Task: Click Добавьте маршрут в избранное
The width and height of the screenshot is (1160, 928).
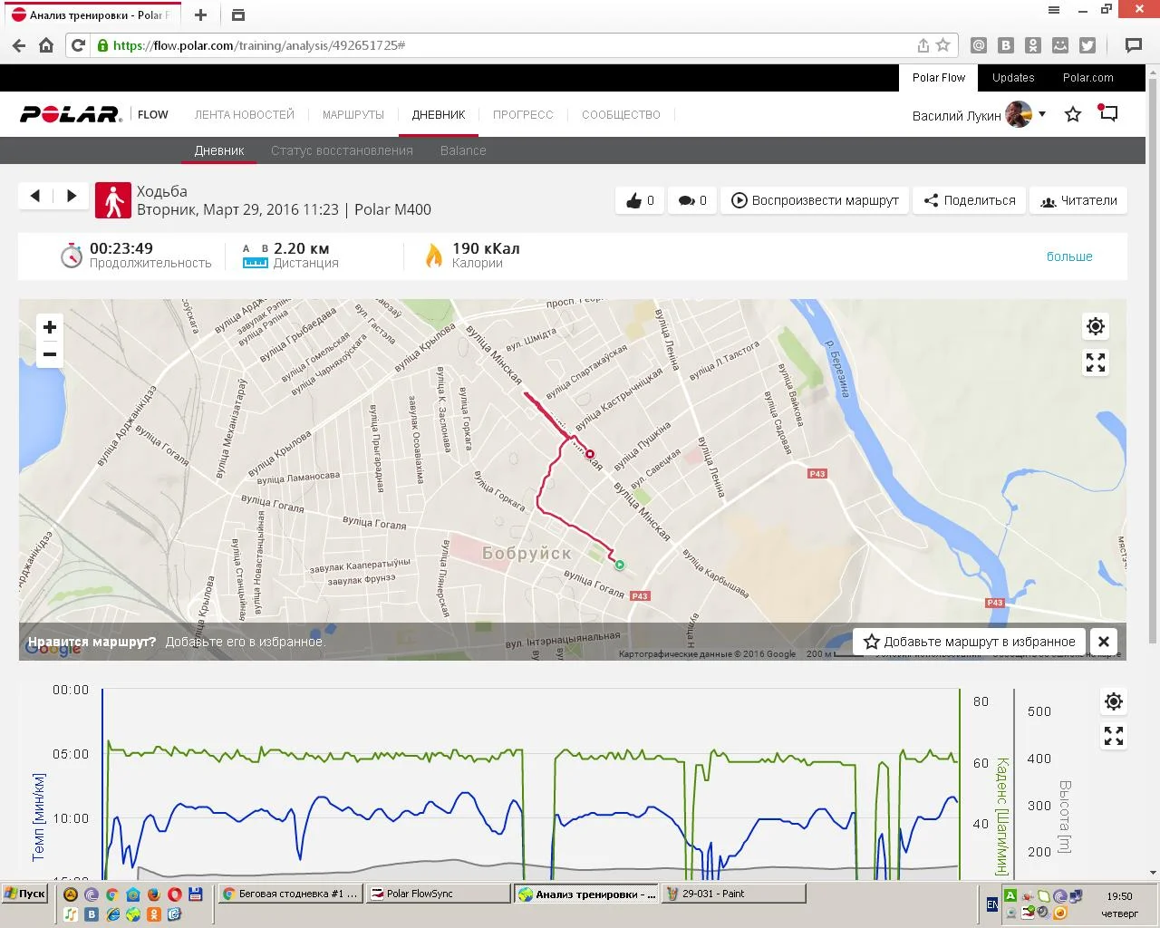Action: pyautogui.click(x=969, y=642)
